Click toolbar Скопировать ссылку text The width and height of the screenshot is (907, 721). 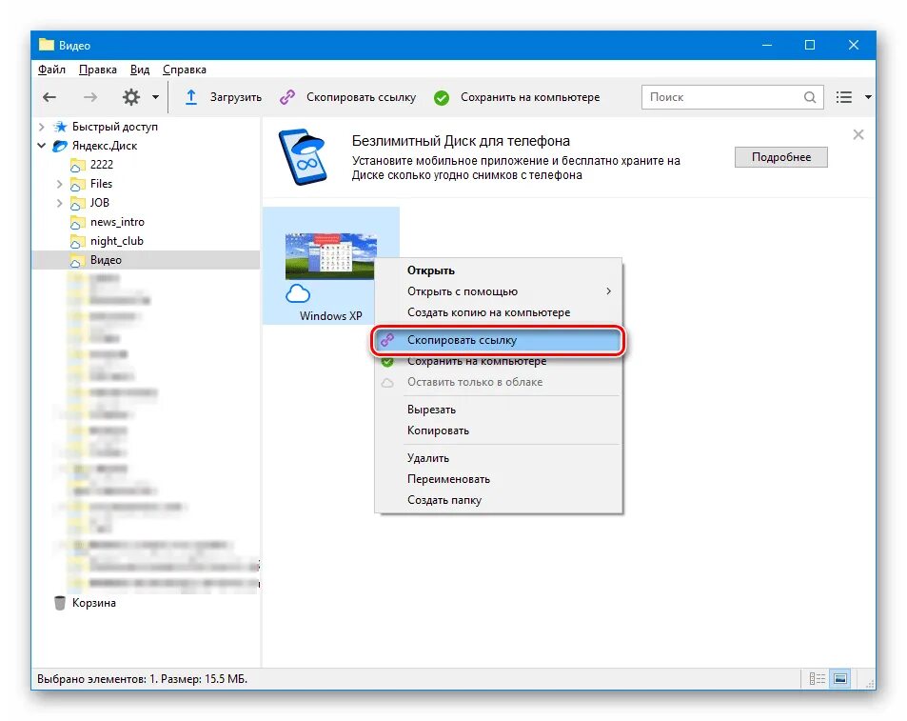pos(361,97)
